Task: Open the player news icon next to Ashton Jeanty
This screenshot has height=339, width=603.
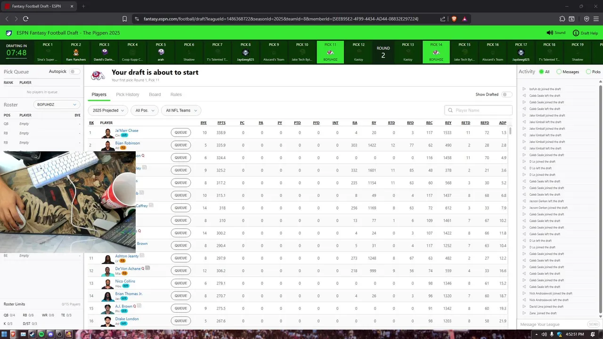Action: [142, 256]
